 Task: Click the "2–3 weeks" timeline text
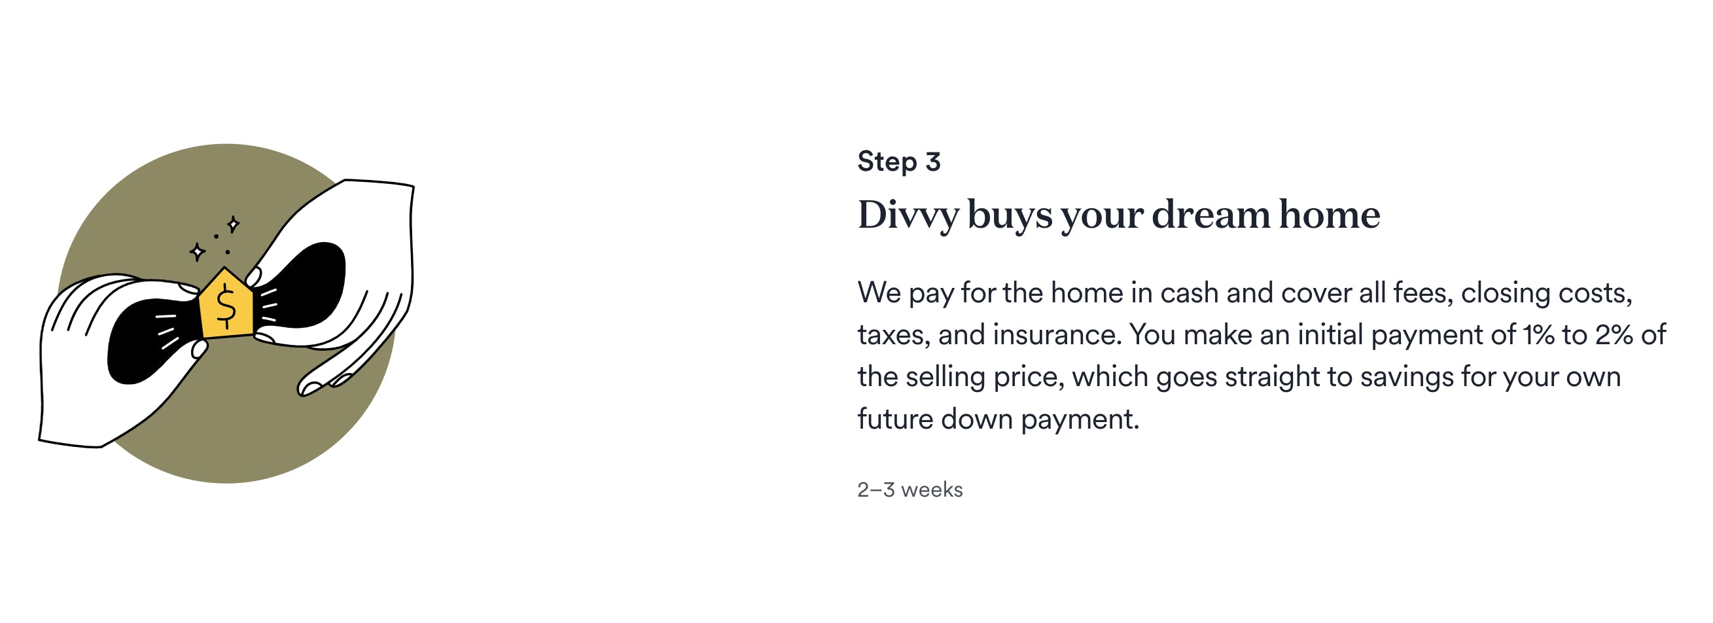pos(909,490)
